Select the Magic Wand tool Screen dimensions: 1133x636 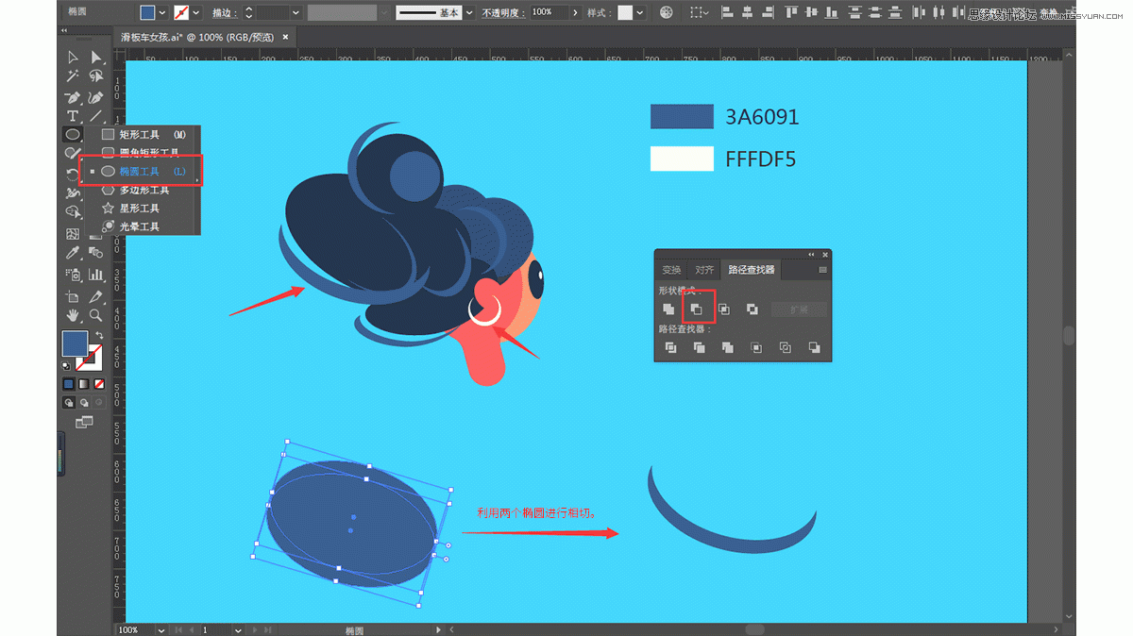[x=73, y=76]
